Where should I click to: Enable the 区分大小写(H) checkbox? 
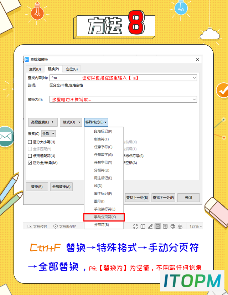pos(30,142)
